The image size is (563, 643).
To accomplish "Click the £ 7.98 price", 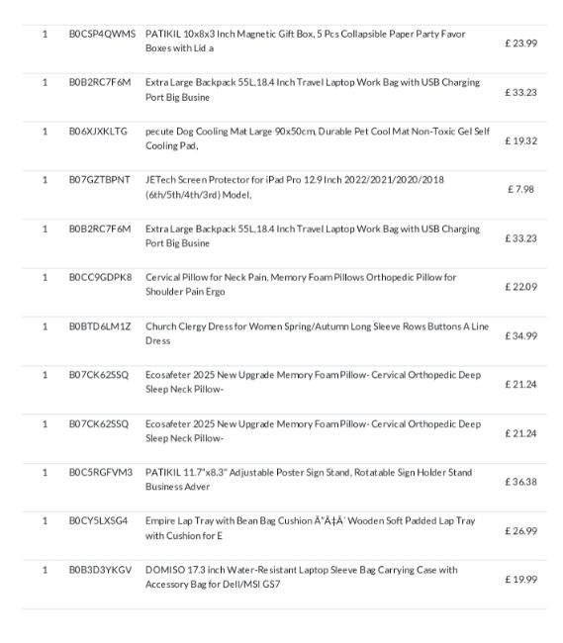I will coord(520,189).
